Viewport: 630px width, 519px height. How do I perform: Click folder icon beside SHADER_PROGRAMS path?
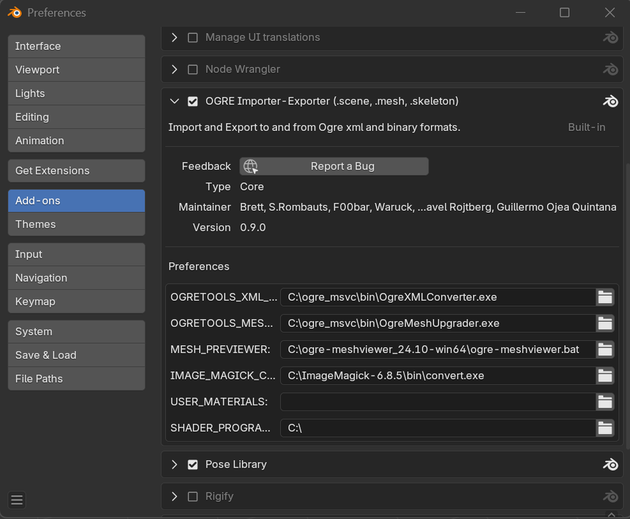(605, 428)
